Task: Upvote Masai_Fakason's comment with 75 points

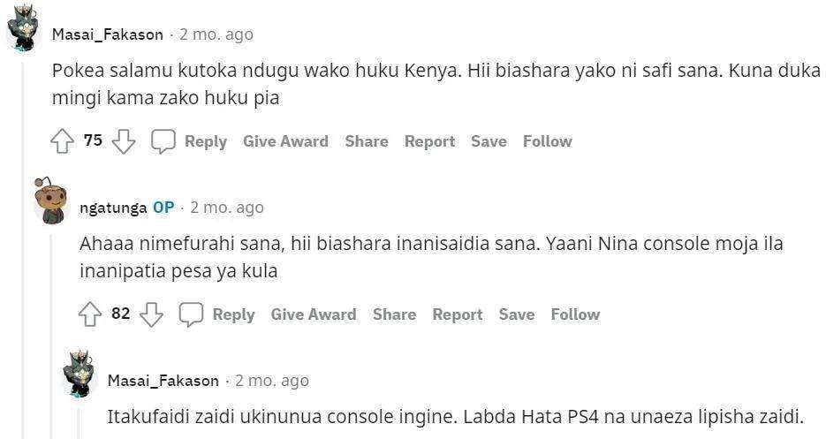Action: tap(62, 141)
